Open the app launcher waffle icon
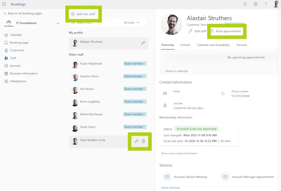Image resolution: width=281 pixels, height=191 pixels. coord(4,4)
